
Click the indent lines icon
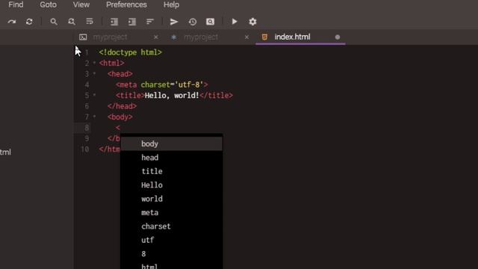click(132, 22)
